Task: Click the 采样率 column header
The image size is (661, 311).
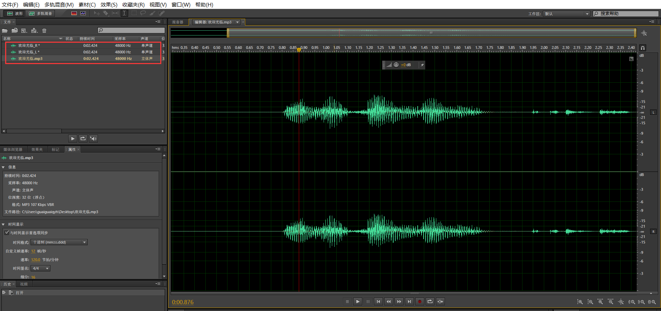Action: [126, 39]
